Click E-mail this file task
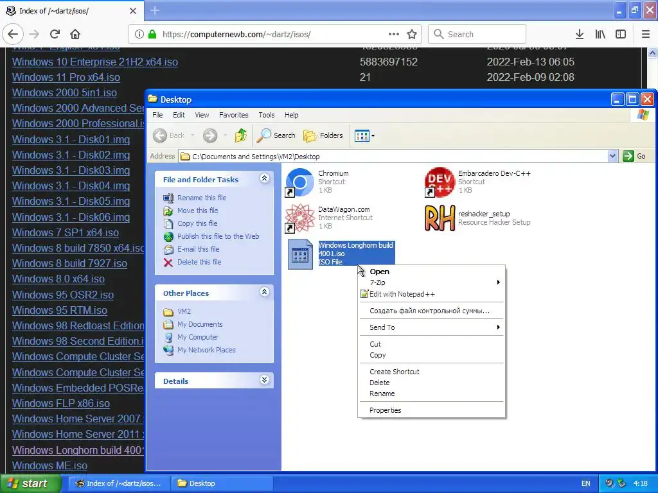This screenshot has height=493, width=658. tap(198, 249)
